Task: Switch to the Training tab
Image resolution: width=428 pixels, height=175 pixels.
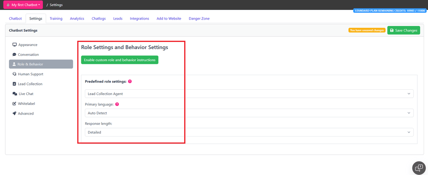Action: coord(56,18)
